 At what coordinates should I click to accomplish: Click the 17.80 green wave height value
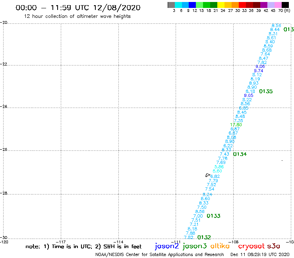(x=236, y=125)
